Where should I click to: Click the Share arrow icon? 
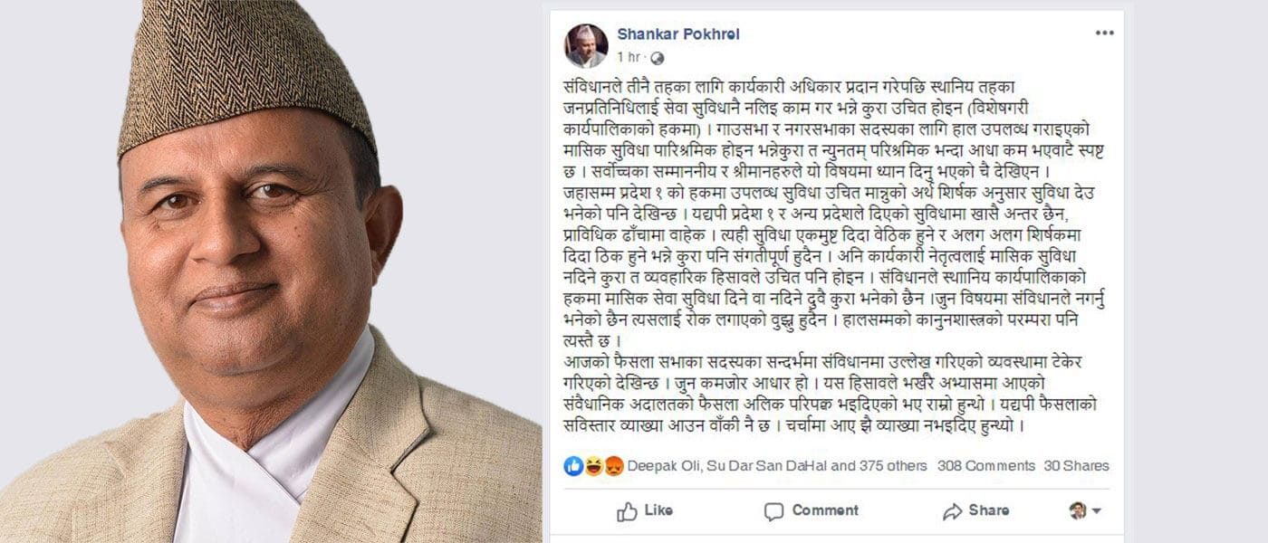pos(952,512)
